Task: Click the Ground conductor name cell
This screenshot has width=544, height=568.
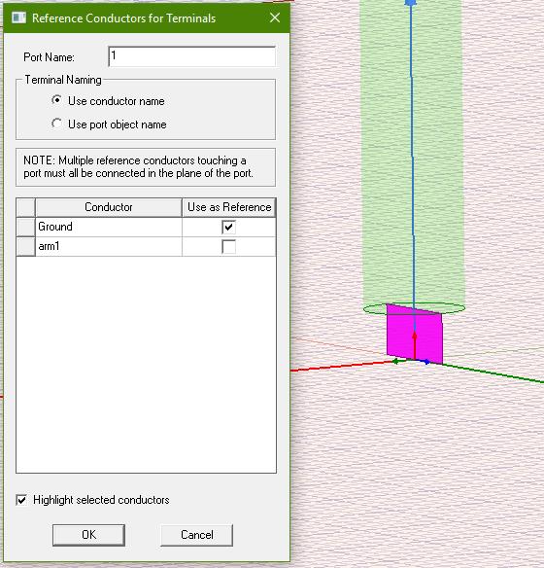Action: [x=109, y=228]
